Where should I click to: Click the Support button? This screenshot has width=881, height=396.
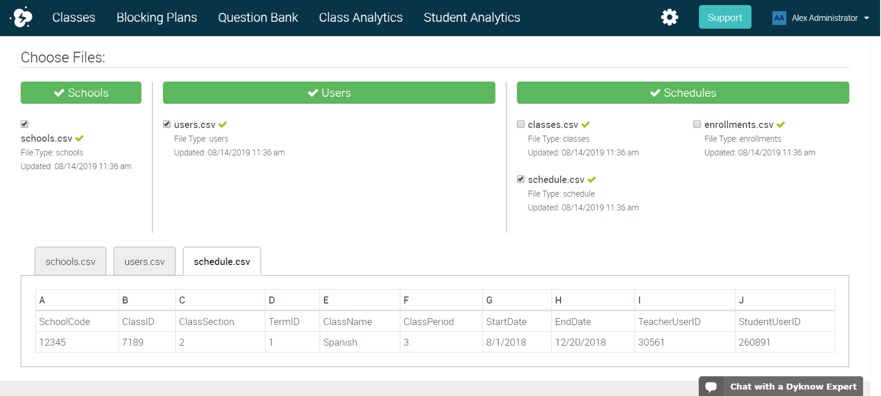coord(725,17)
